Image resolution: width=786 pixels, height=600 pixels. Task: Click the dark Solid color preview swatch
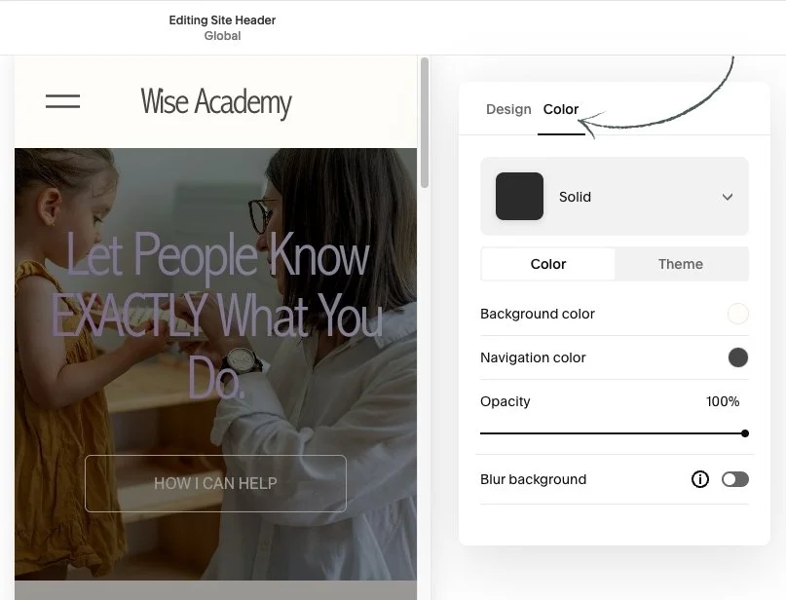coord(519,196)
